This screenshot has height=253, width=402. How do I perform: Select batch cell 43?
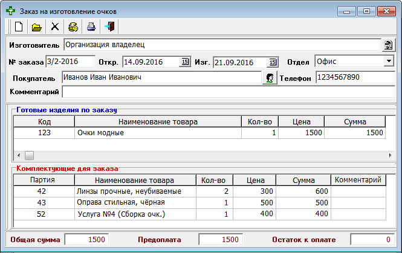(x=44, y=202)
